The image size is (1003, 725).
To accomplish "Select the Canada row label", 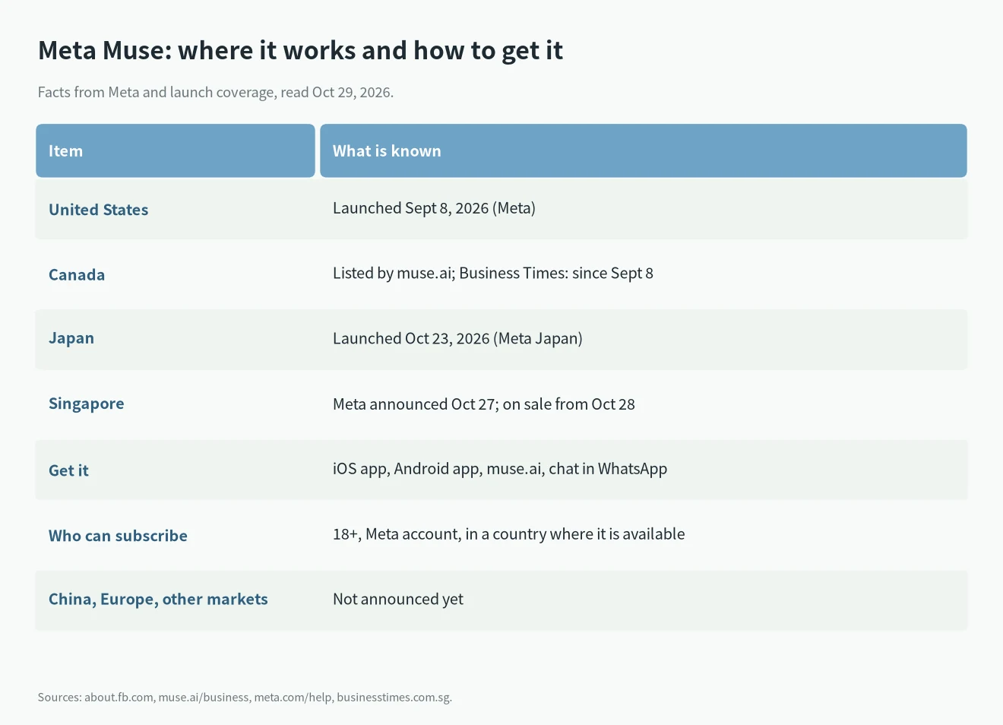I will (x=77, y=274).
